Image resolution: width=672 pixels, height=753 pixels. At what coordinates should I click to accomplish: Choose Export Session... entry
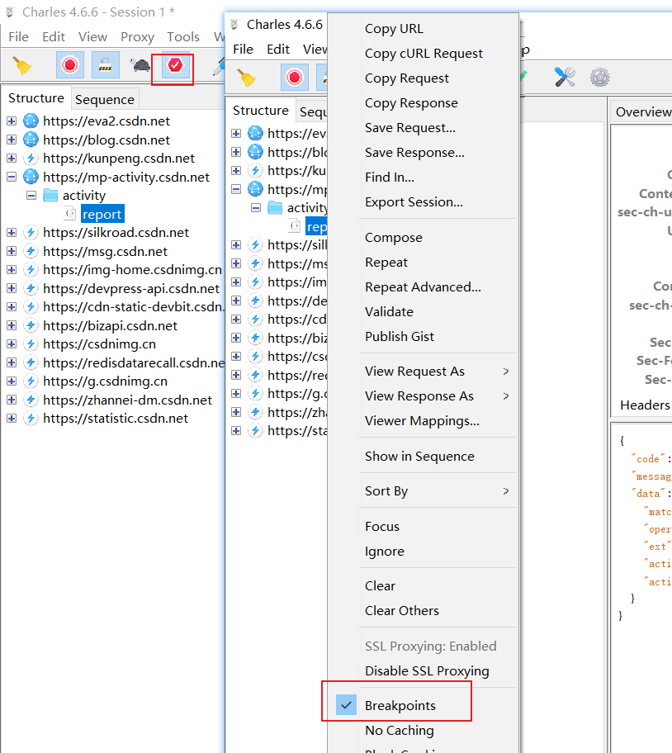pyautogui.click(x=414, y=202)
